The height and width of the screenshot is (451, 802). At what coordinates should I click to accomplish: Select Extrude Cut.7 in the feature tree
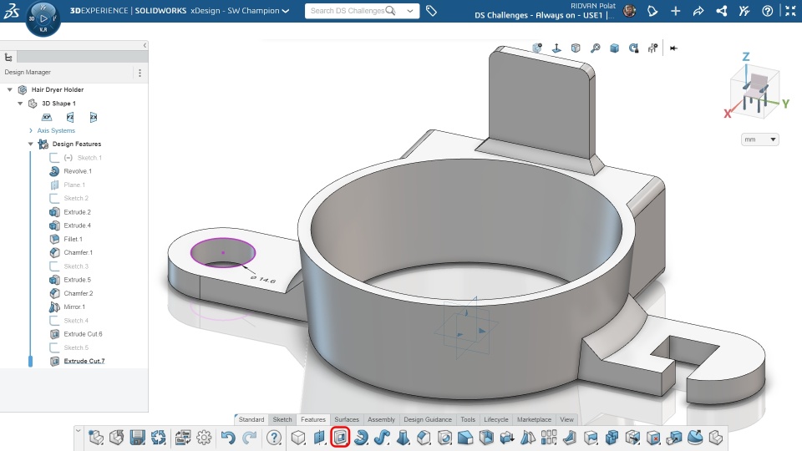point(84,361)
